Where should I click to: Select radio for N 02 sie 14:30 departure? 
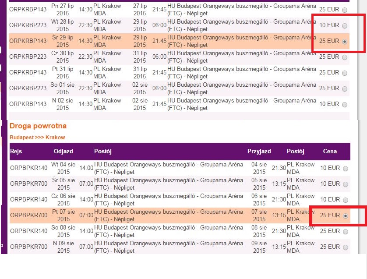click(x=345, y=105)
